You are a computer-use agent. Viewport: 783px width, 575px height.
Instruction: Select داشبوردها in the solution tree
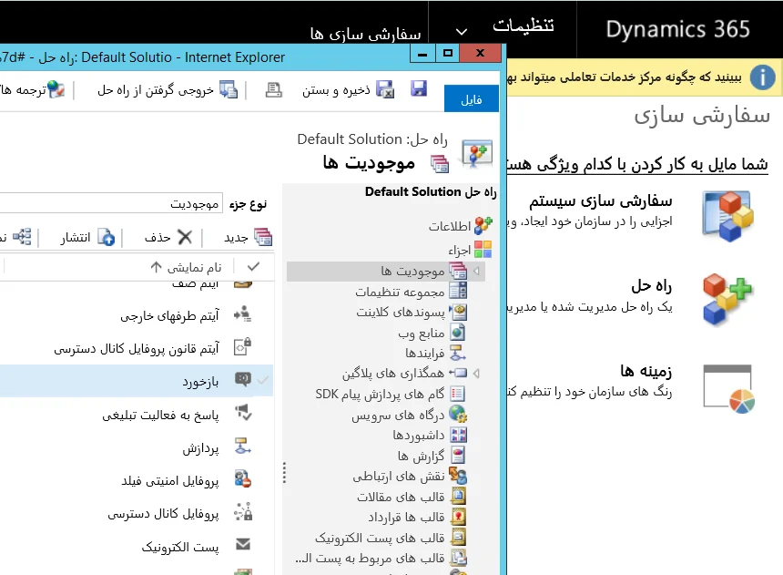[x=419, y=436]
